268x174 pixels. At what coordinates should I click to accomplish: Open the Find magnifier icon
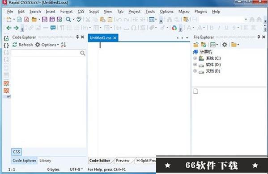68,20
